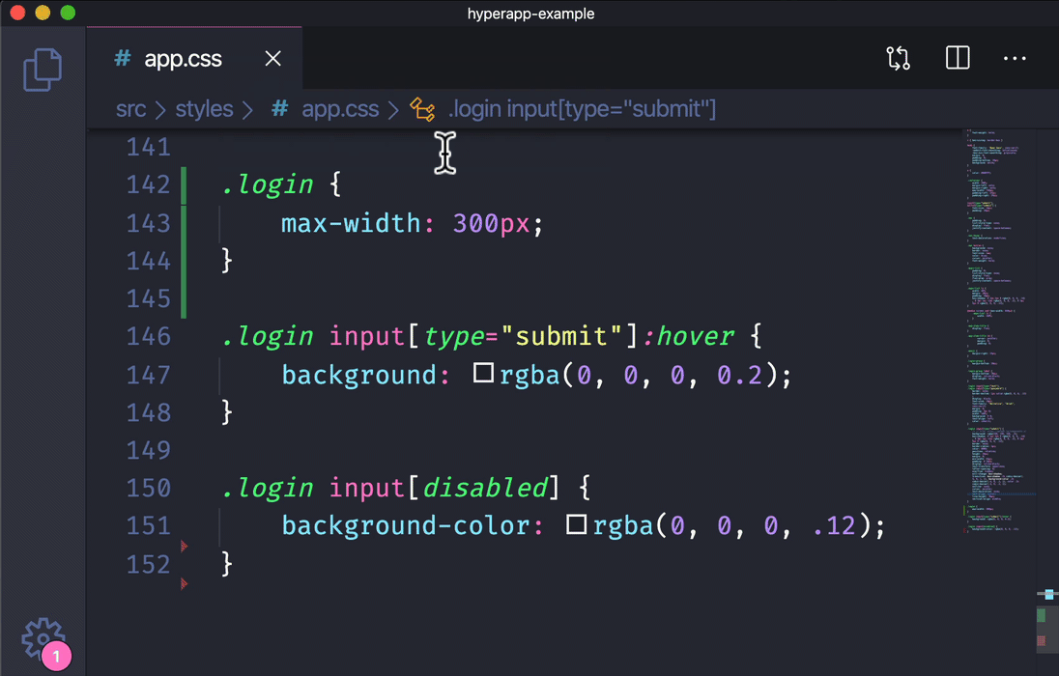Click the CSS hash icon on app.css tab
Screen dimensions: 1059x676
(x=123, y=59)
